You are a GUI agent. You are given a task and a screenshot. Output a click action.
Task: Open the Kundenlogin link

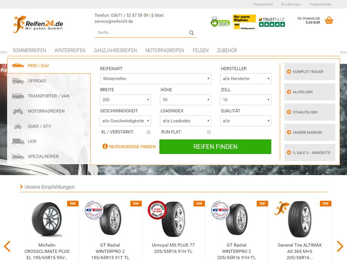point(291,4)
